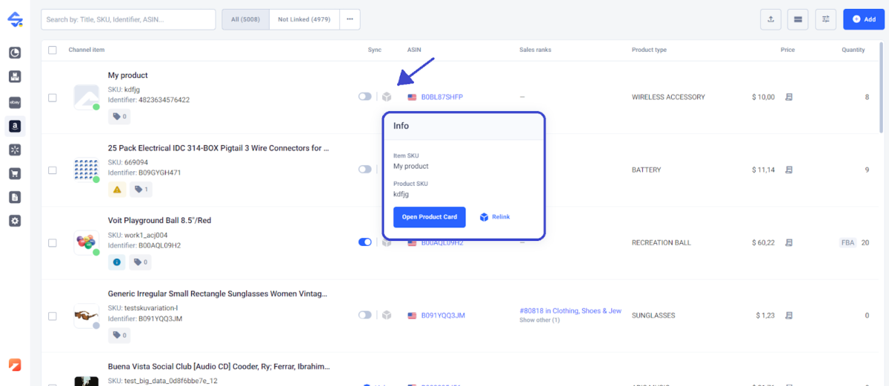The width and height of the screenshot is (889, 386).
Task: Open the Amazon channel in sidebar
Action: click(15, 126)
